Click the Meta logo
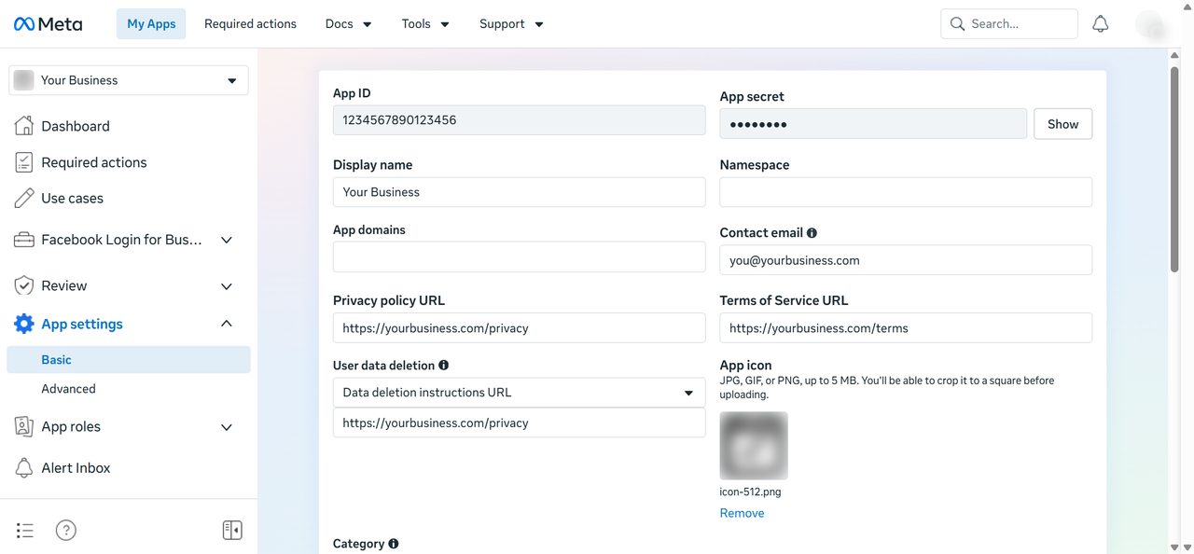1194x554 pixels. [48, 24]
